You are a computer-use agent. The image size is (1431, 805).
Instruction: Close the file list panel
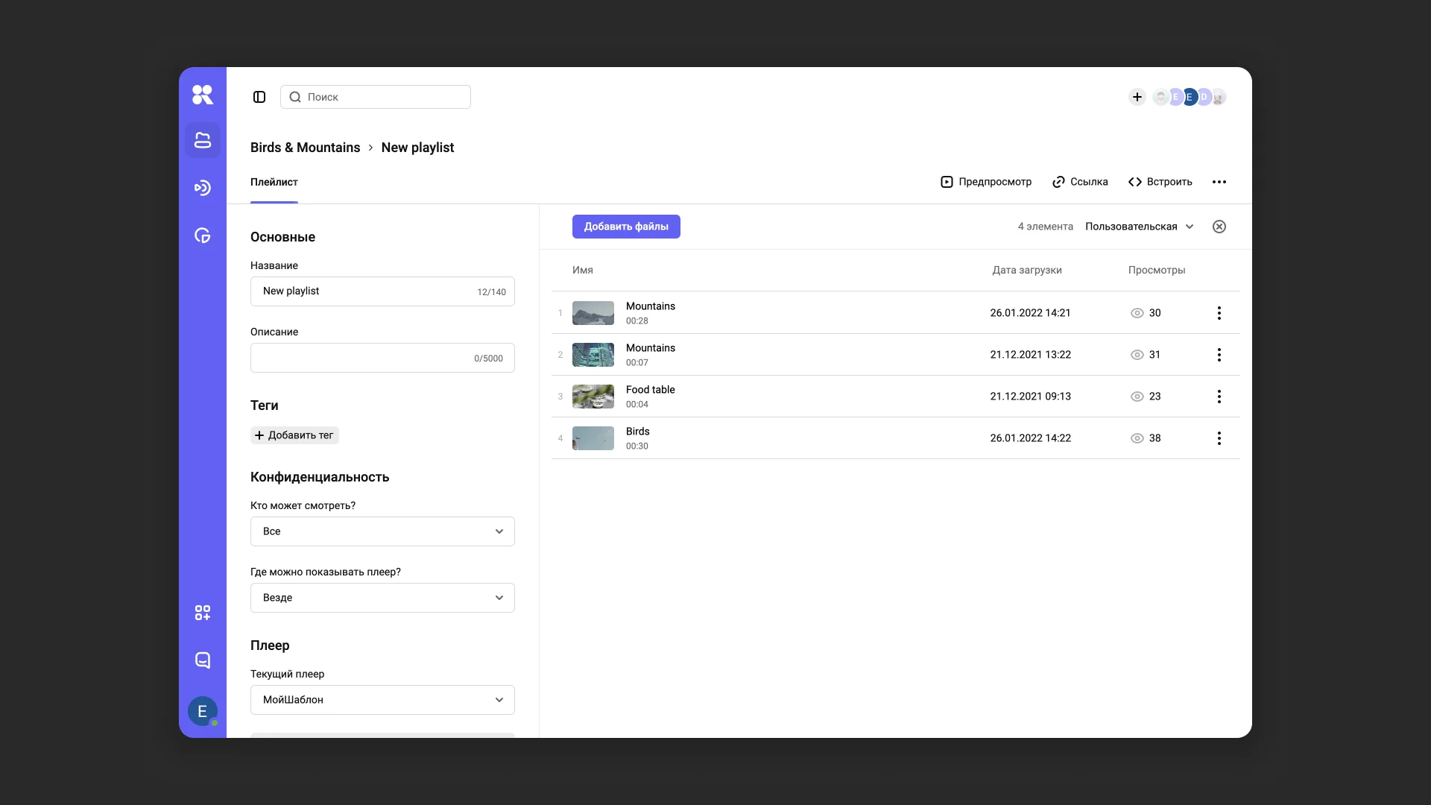(x=1219, y=227)
